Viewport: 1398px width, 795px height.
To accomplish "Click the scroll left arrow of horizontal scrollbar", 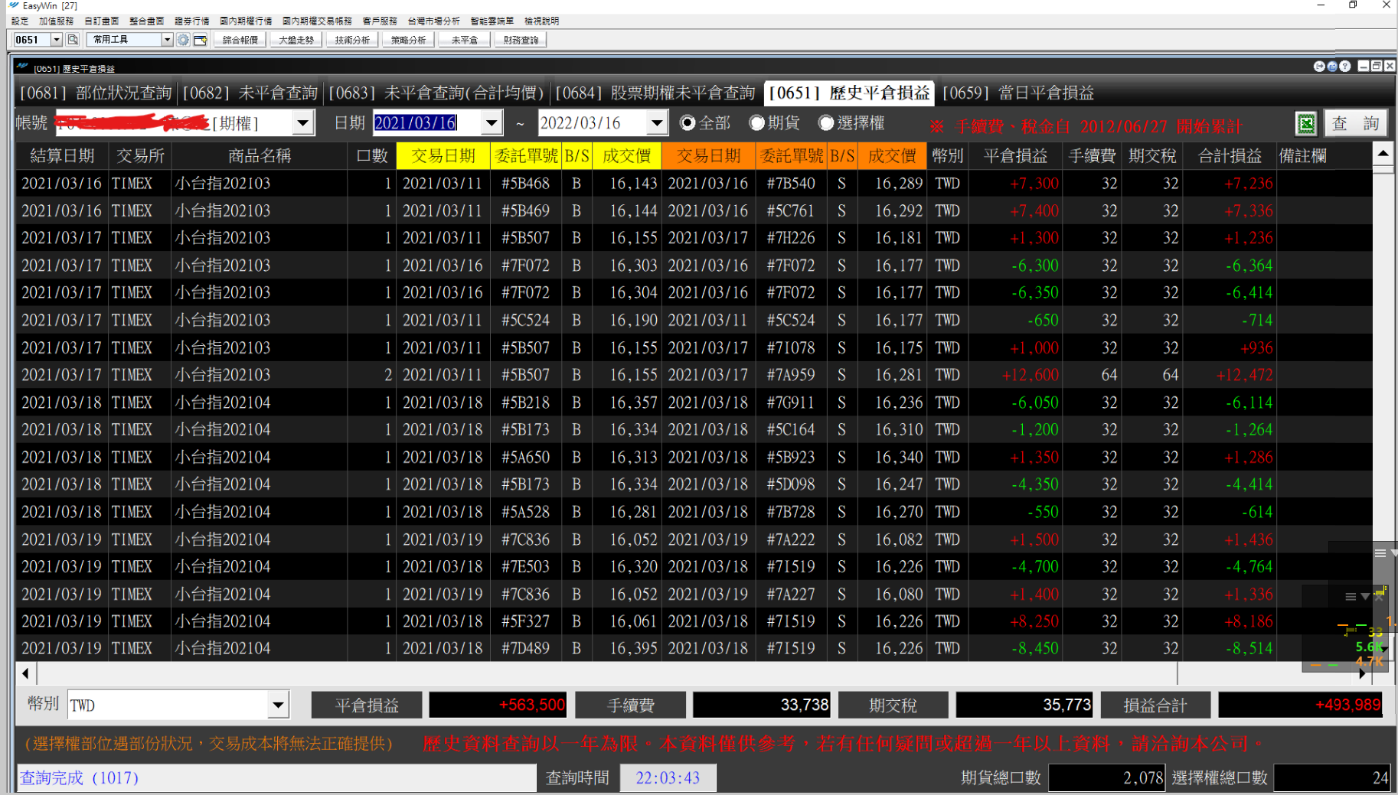I will 25,674.
